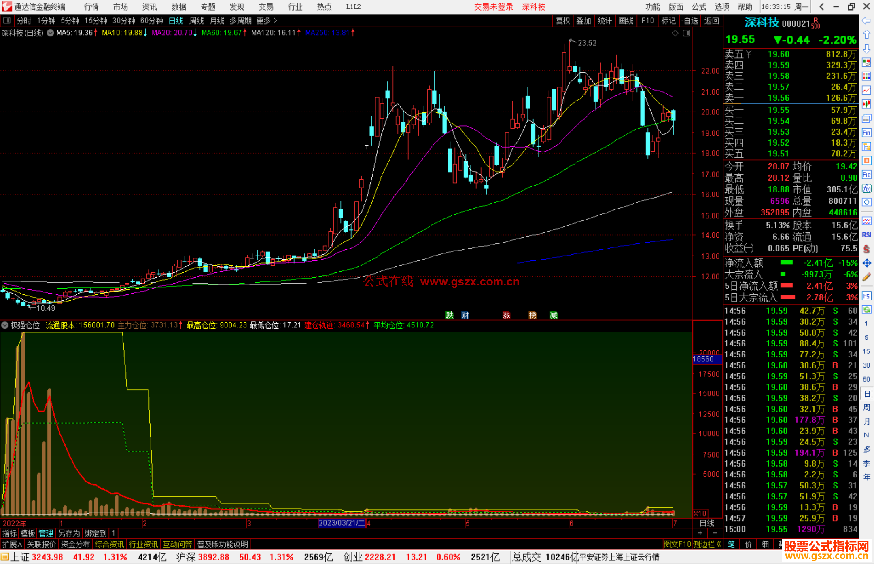Open the candlestick chart sidebar icon
This screenshot has width=874, height=564.
tap(866, 104)
